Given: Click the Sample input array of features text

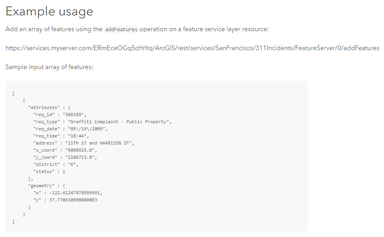Looking at the screenshot, I should click(49, 67).
